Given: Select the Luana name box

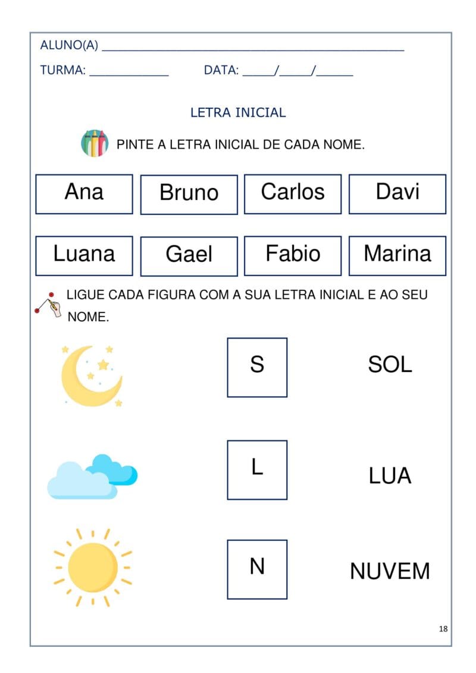Looking at the screenshot, I should click(x=84, y=256).
